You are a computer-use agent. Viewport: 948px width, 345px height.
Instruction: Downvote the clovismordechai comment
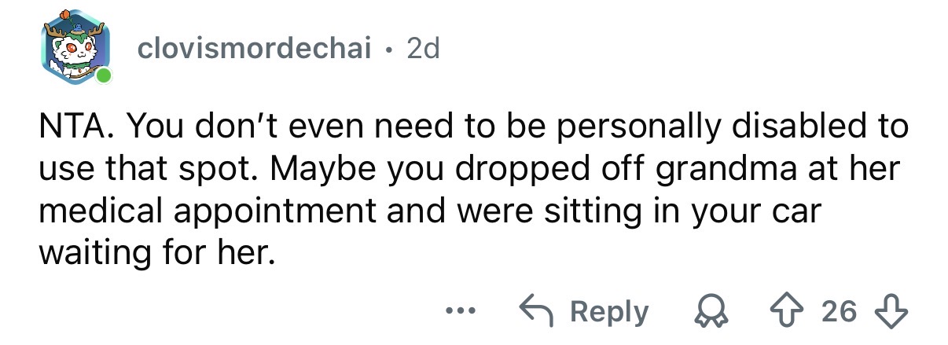(895, 311)
